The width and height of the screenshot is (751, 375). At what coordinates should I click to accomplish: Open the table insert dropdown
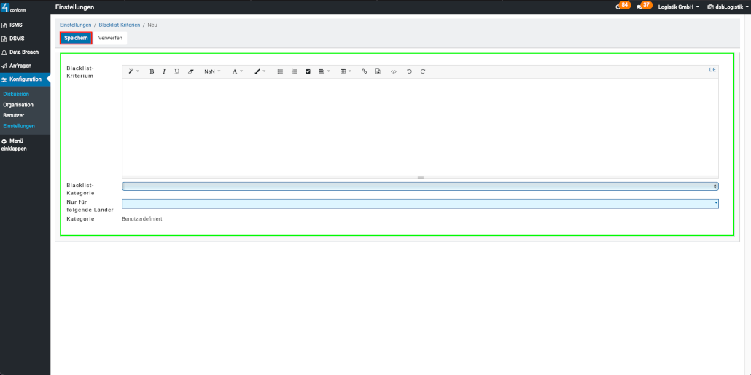(346, 71)
